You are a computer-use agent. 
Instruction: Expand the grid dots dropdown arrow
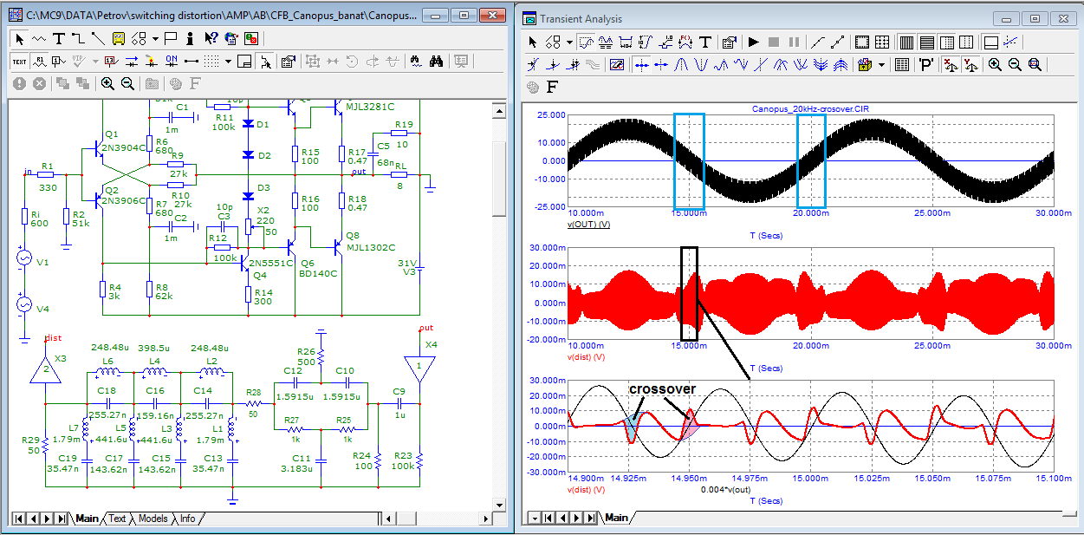click(228, 61)
